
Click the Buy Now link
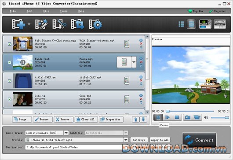tap(196, 11)
